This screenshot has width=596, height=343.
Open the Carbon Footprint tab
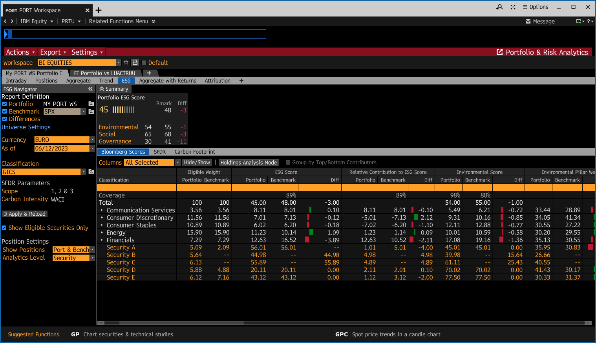pos(195,152)
